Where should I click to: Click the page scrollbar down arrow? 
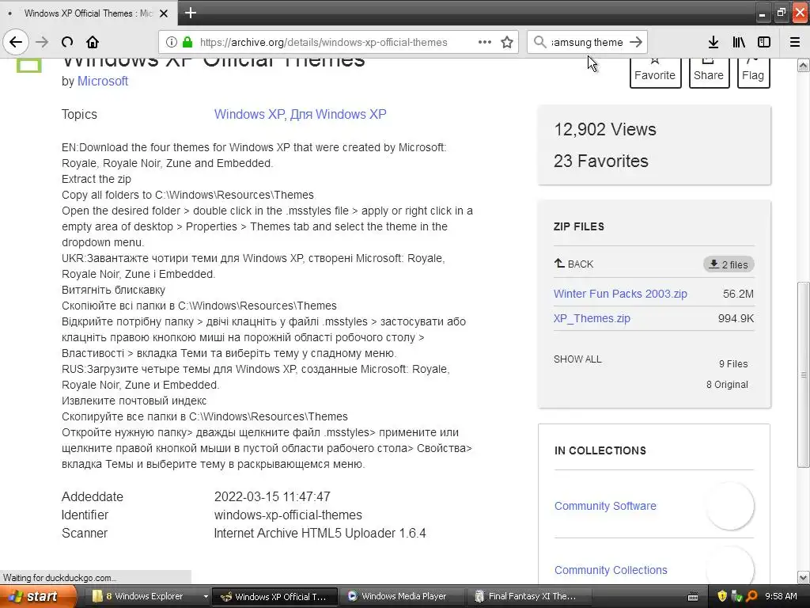point(804,577)
